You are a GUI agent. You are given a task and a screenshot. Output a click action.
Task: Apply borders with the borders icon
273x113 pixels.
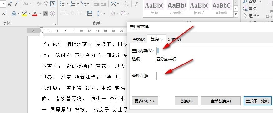(123, 13)
